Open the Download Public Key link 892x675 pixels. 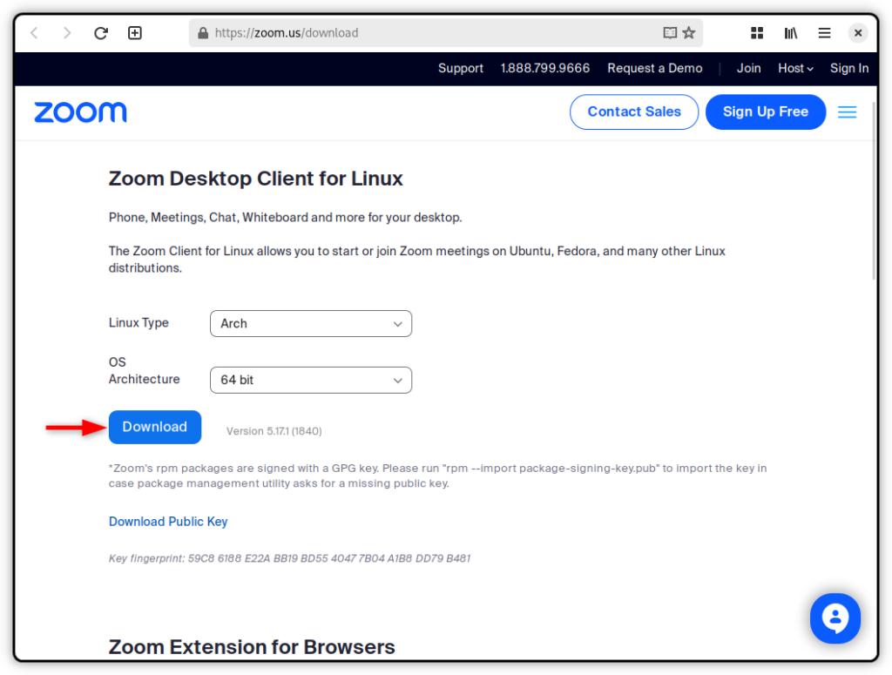[168, 522]
